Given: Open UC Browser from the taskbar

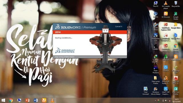Looking at the screenshot, I should tap(44, 100).
